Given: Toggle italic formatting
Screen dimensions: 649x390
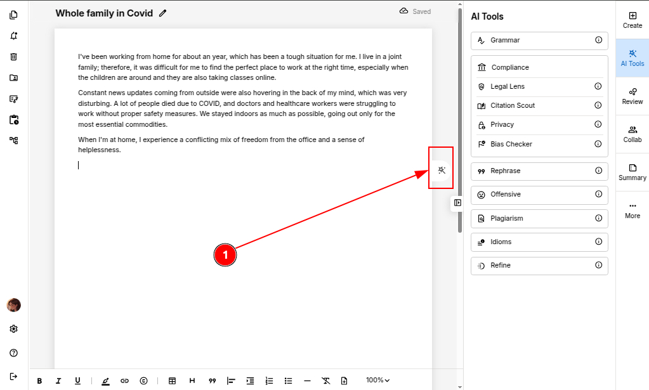Looking at the screenshot, I should (x=58, y=380).
